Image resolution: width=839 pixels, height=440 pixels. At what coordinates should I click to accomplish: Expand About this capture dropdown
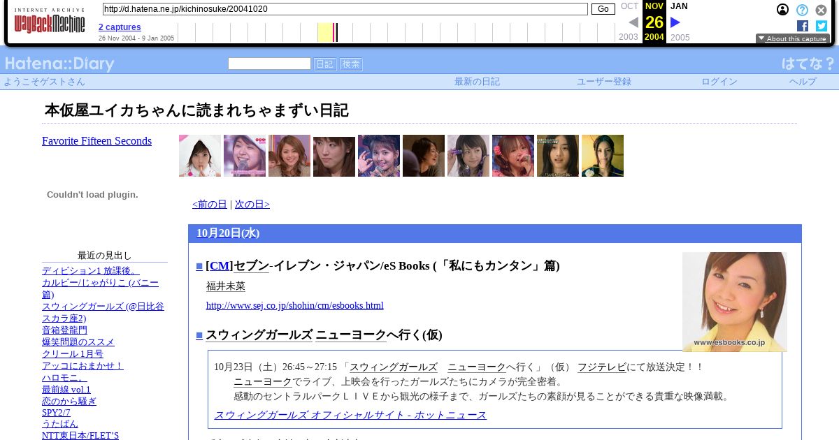click(793, 39)
